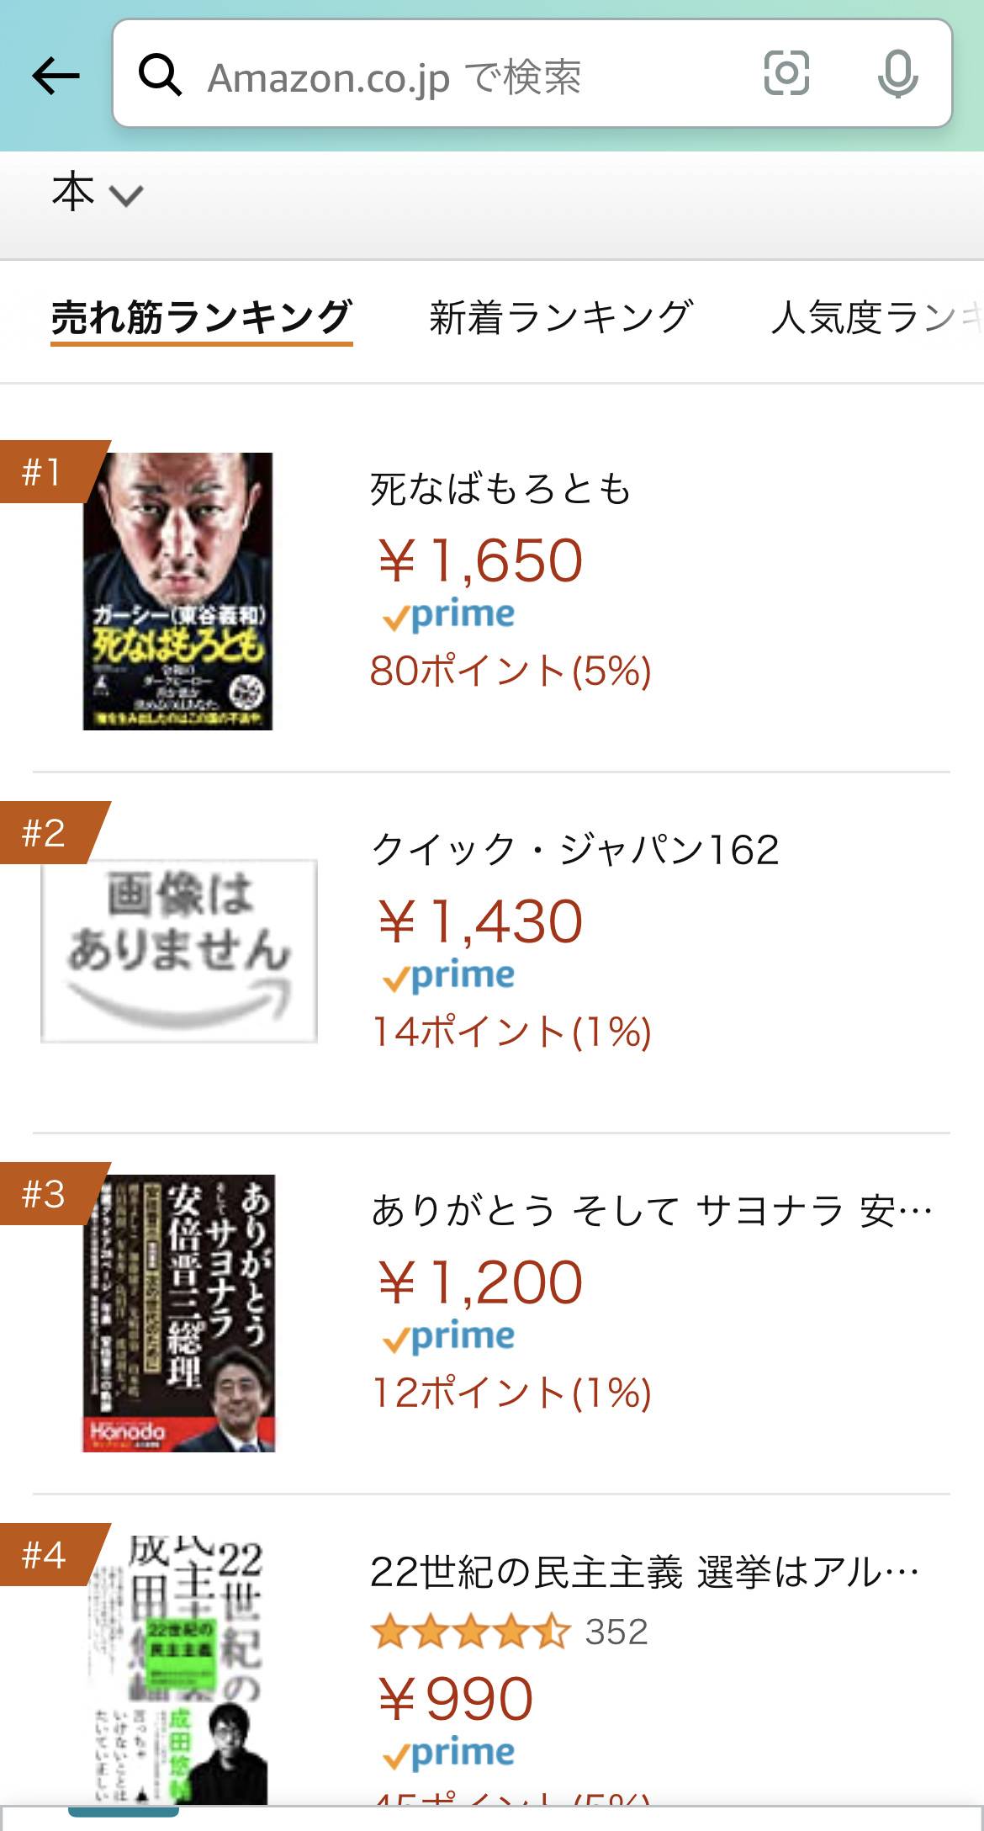Open the ありがとう そして サヨナラ title
This screenshot has height=1831, width=984.
click(652, 1212)
